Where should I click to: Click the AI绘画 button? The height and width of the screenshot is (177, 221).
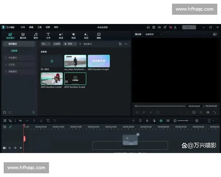tap(57, 44)
